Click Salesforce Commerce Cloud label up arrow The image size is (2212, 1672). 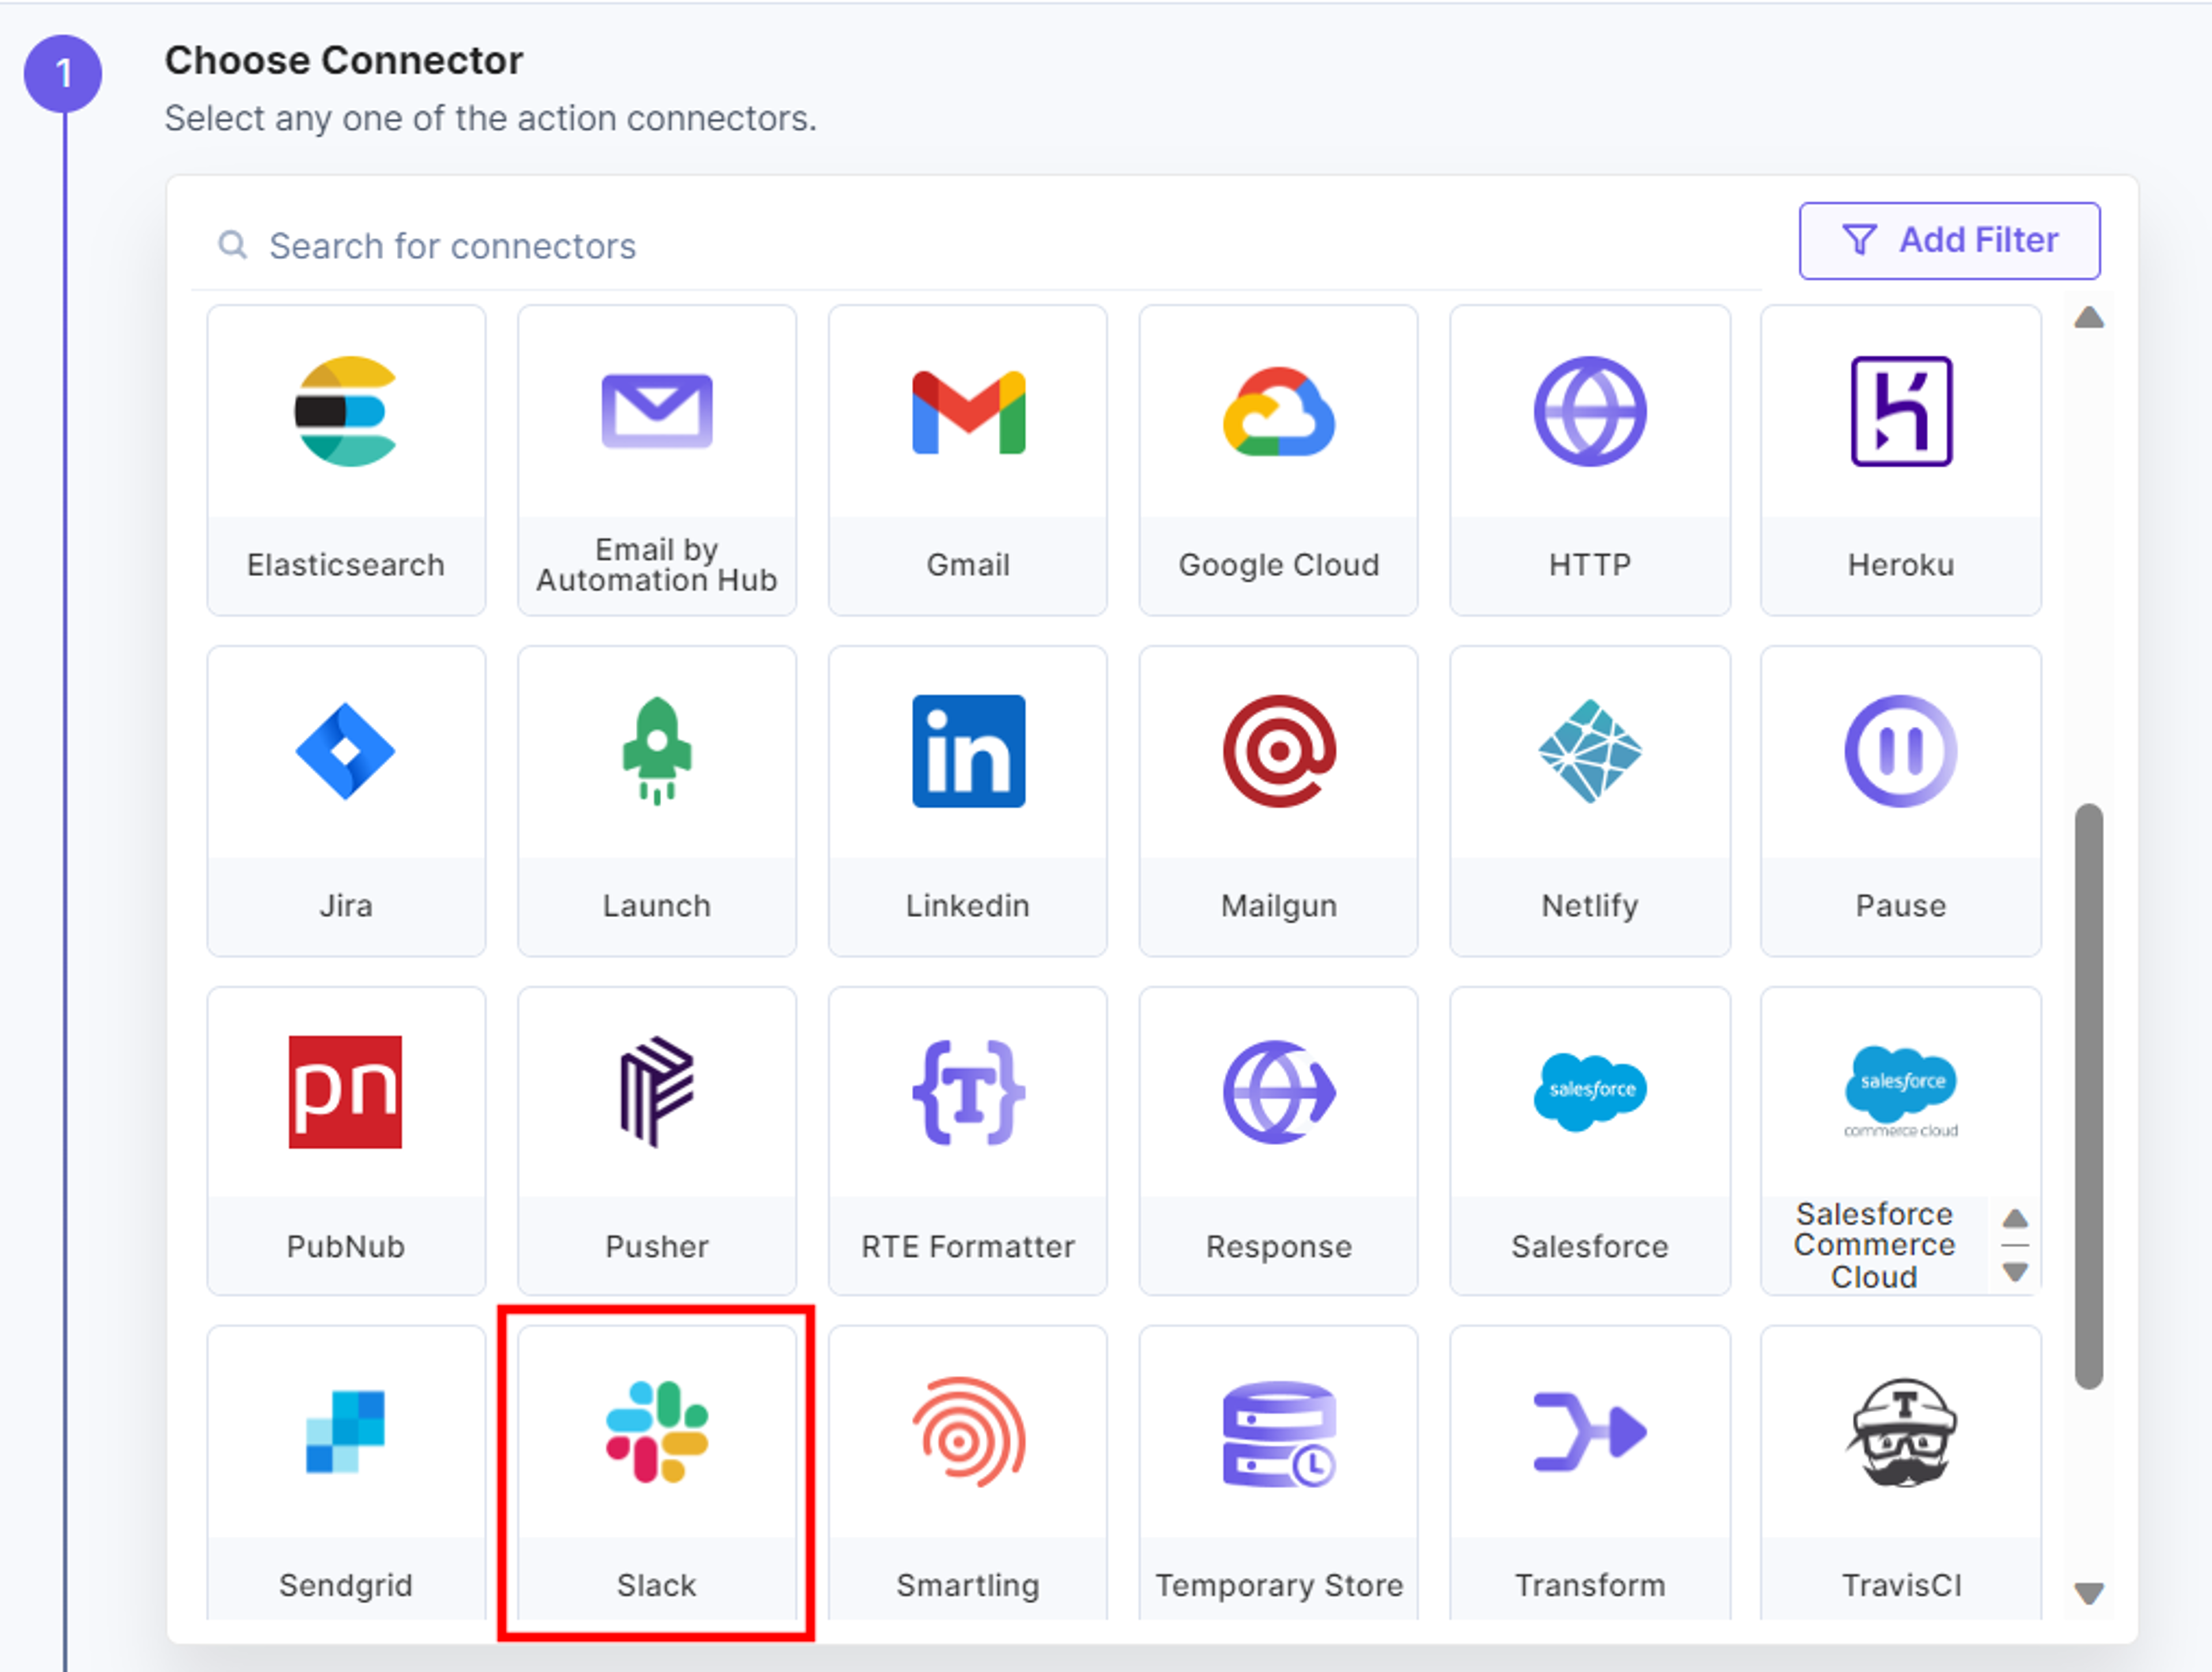[x=2016, y=1218]
